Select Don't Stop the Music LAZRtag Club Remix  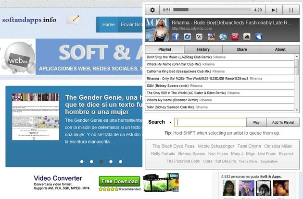(x=219, y=57)
